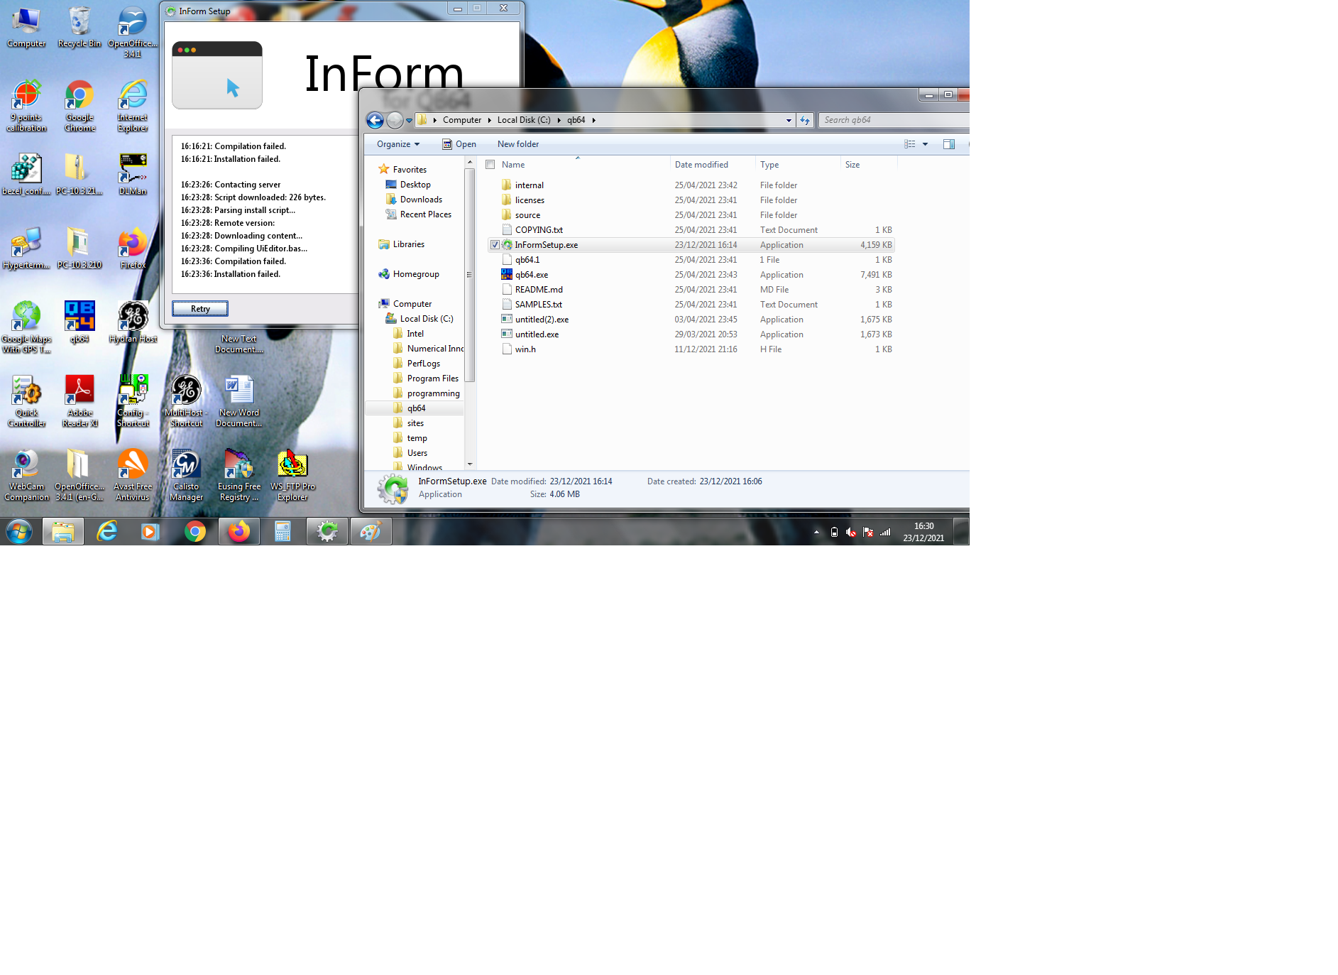Select the Google Maps With GPS shortcut
The height and width of the screenshot is (975, 1338).
[x=26, y=327]
